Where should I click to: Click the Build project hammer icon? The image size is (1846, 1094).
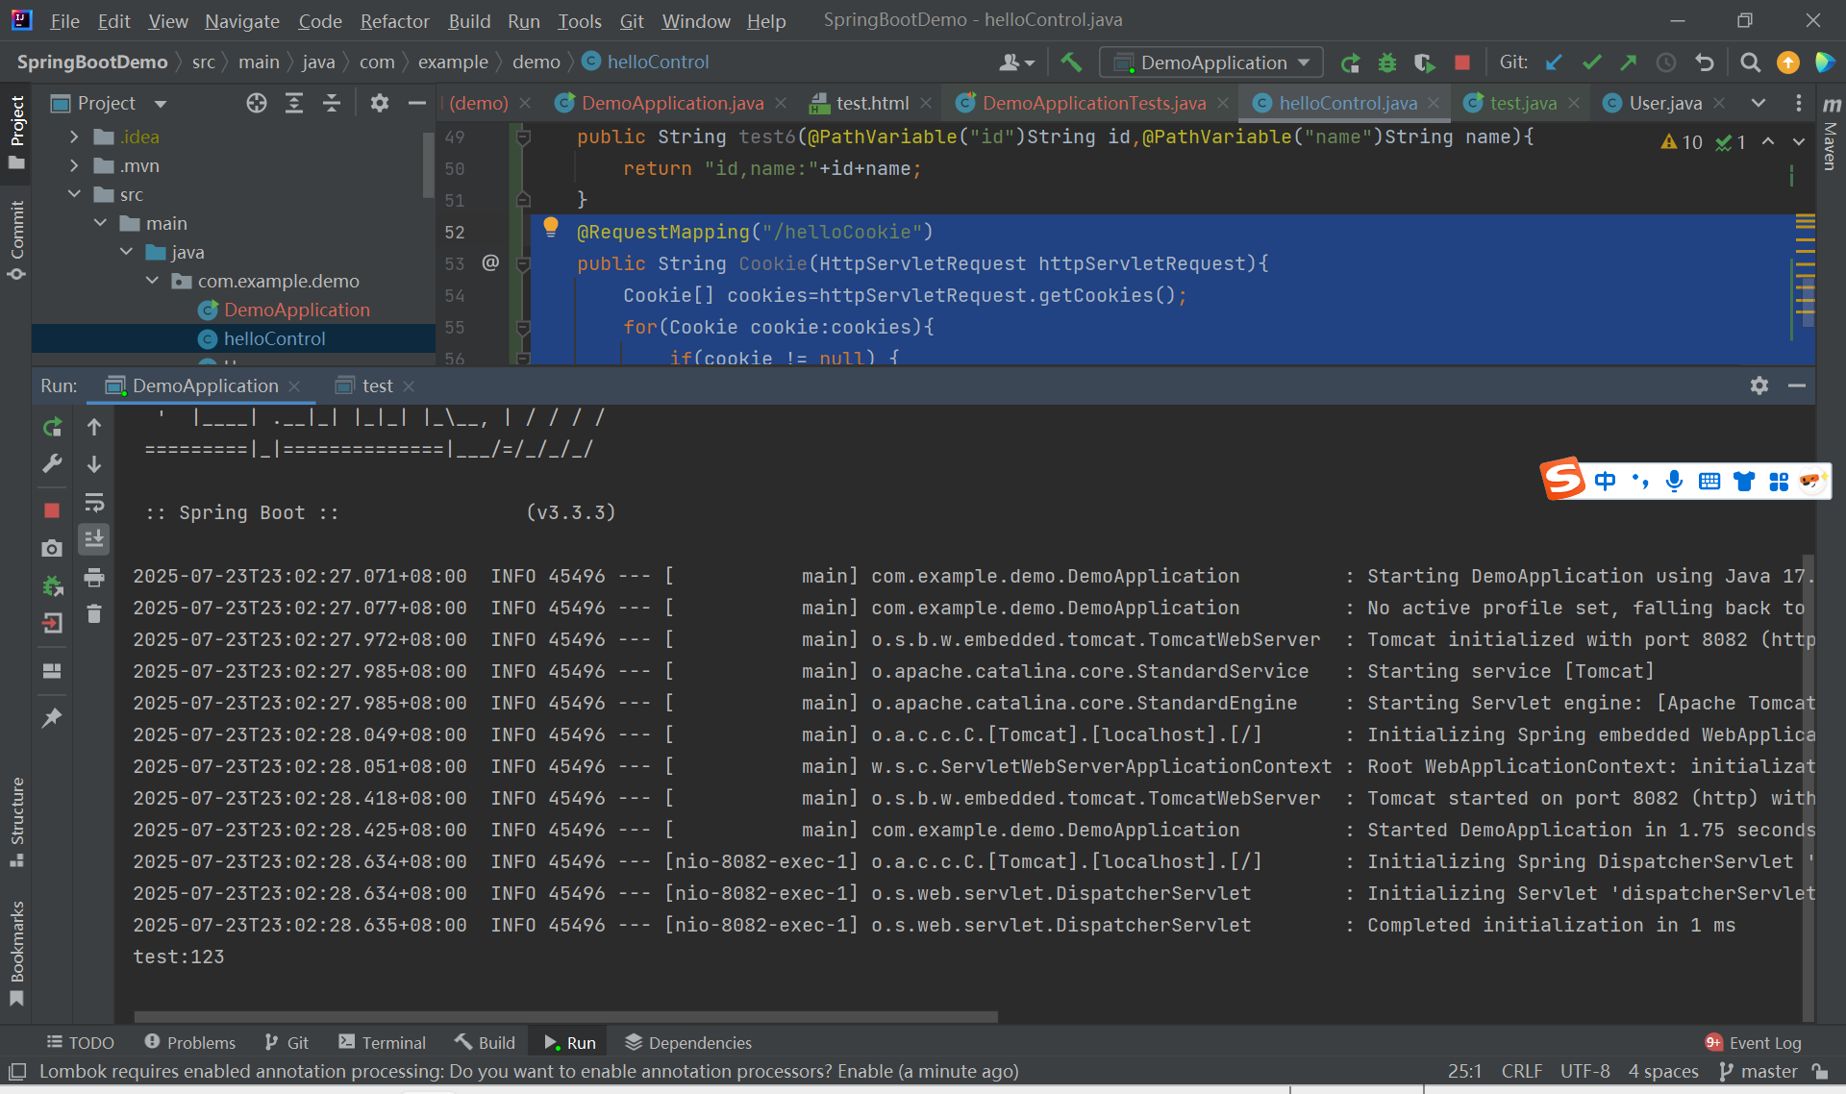pos(1071,62)
